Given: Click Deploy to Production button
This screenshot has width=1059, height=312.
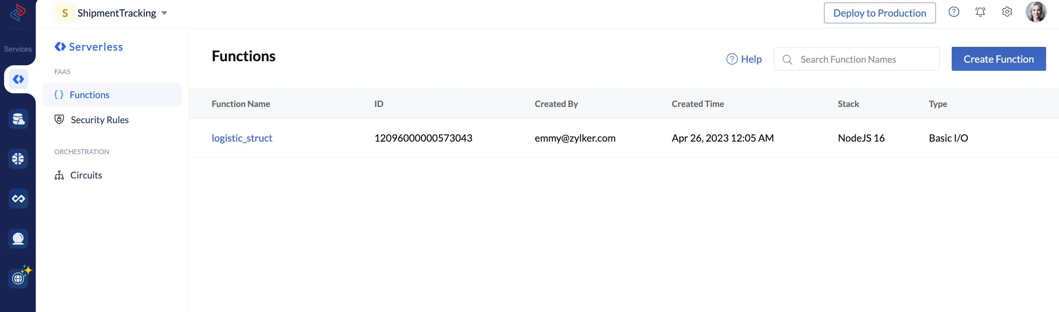Looking at the screenshot, I should pos(879,13).
